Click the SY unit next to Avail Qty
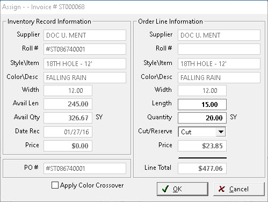 [99, 117]
